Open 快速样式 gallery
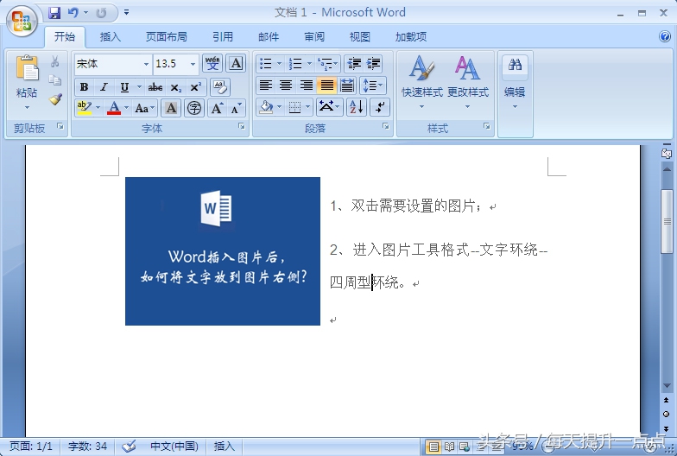 tap(421, 82)
